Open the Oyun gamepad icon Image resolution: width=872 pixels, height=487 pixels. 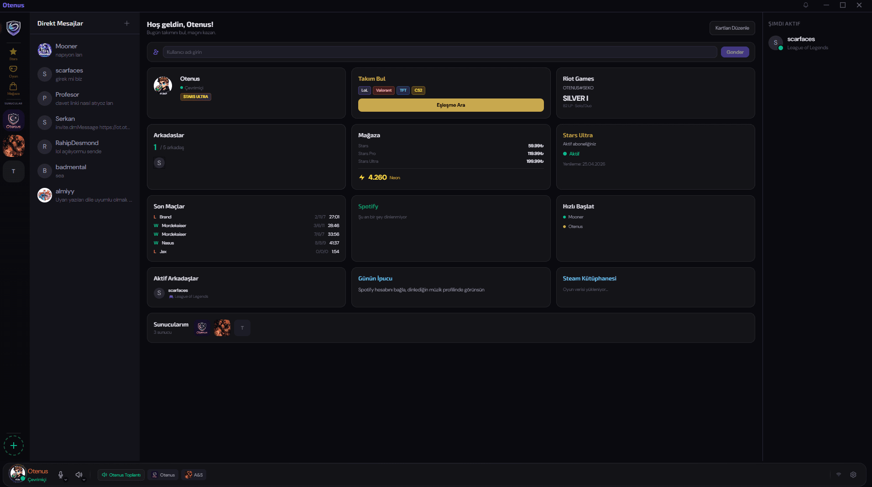(x=13, y=70)
